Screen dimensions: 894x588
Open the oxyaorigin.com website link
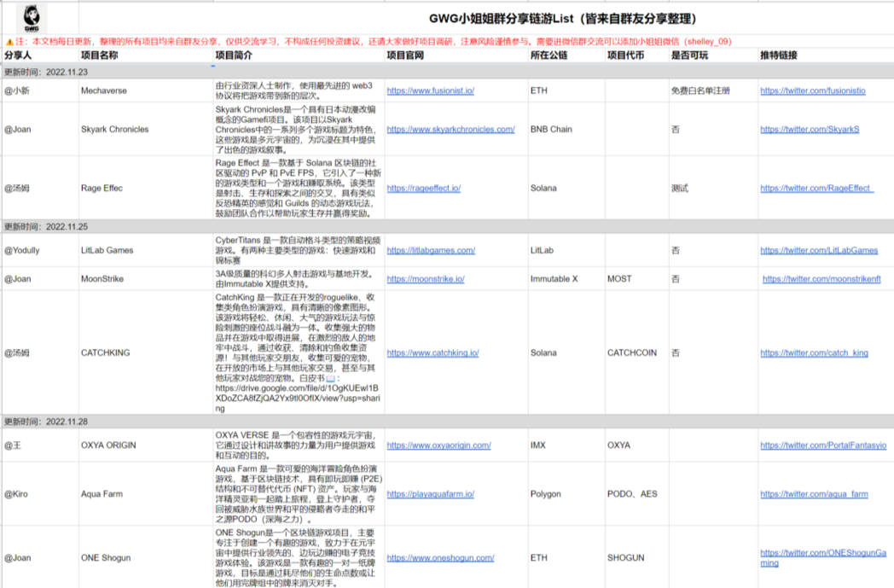tap(439, 445)
